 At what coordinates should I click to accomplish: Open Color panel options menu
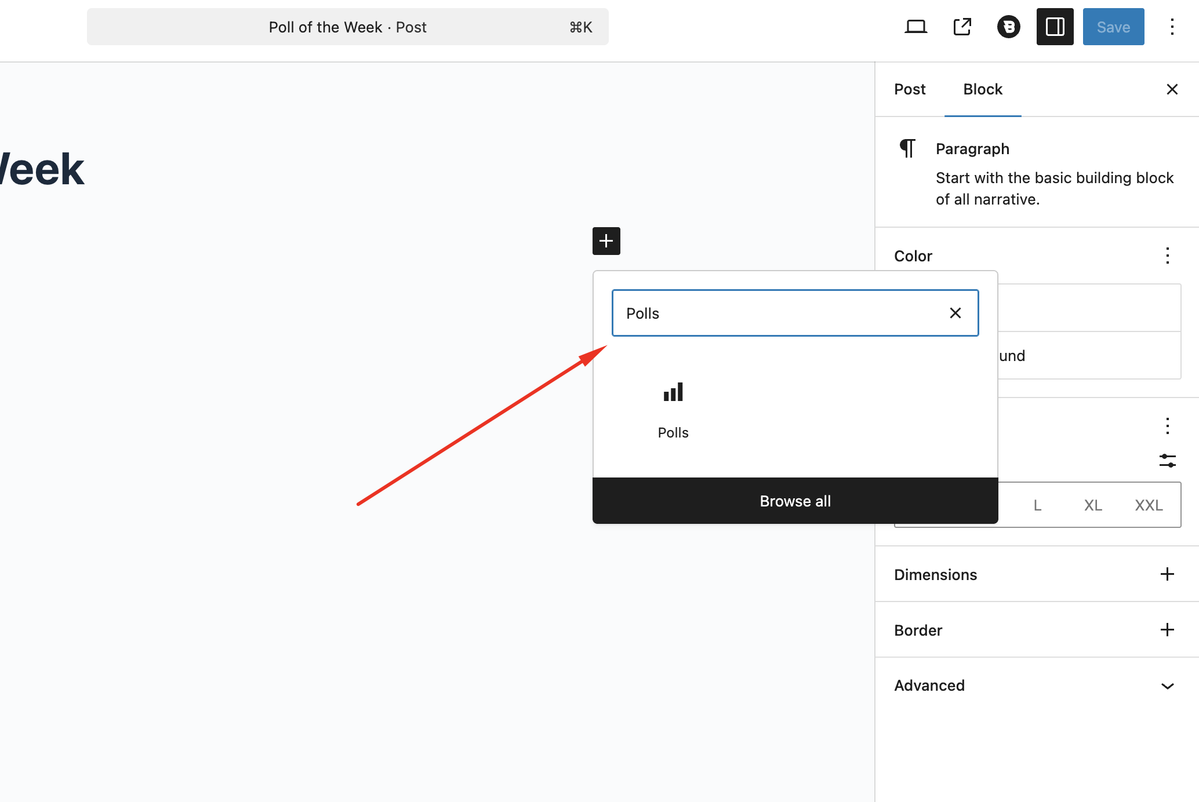(x=1167, y=256)
